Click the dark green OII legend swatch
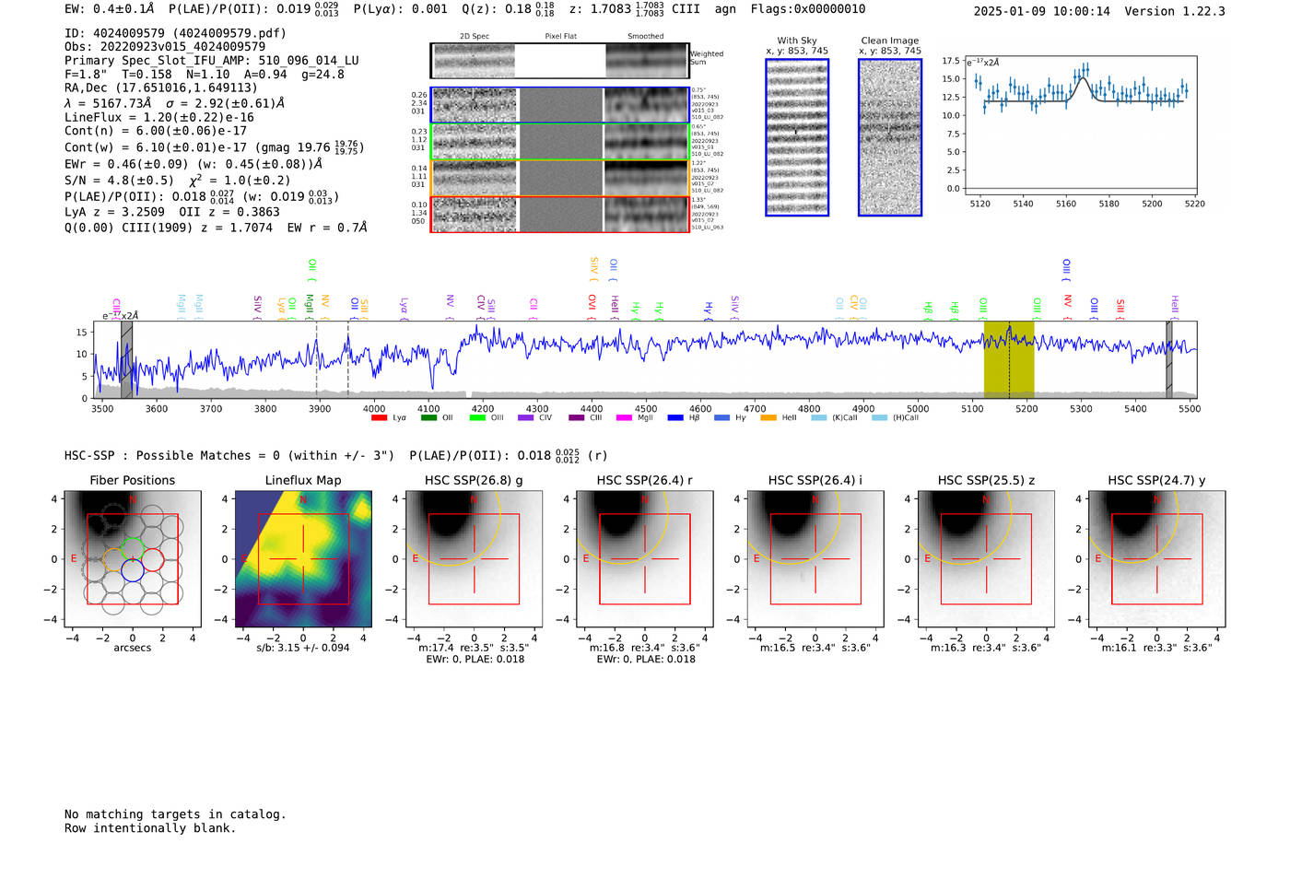This screenshot has height=878, width=1290. click(428, 417)
